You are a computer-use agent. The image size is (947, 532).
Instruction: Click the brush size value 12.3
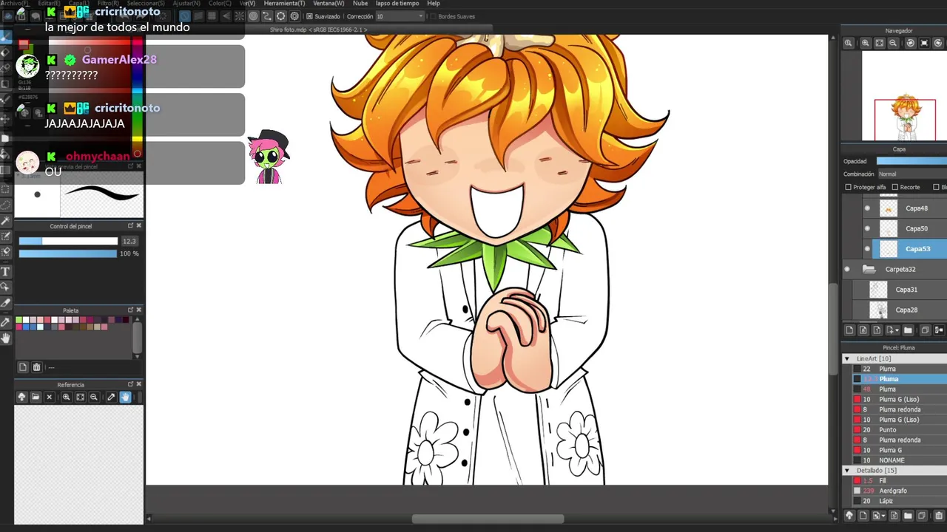tap(129, 241)
